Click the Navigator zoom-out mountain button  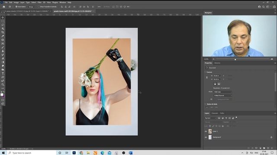(213, 59)
